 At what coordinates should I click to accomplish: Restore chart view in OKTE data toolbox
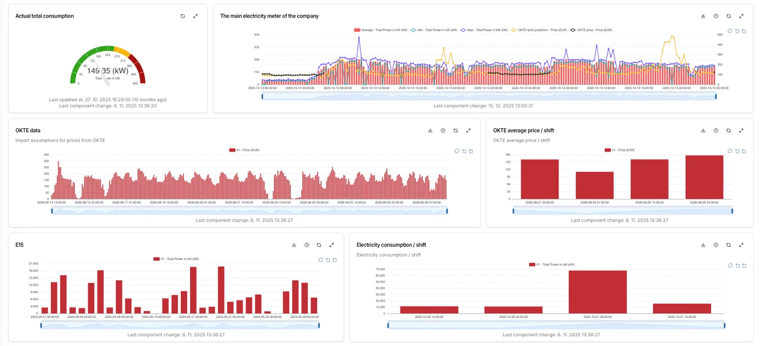tap(457, 151)
